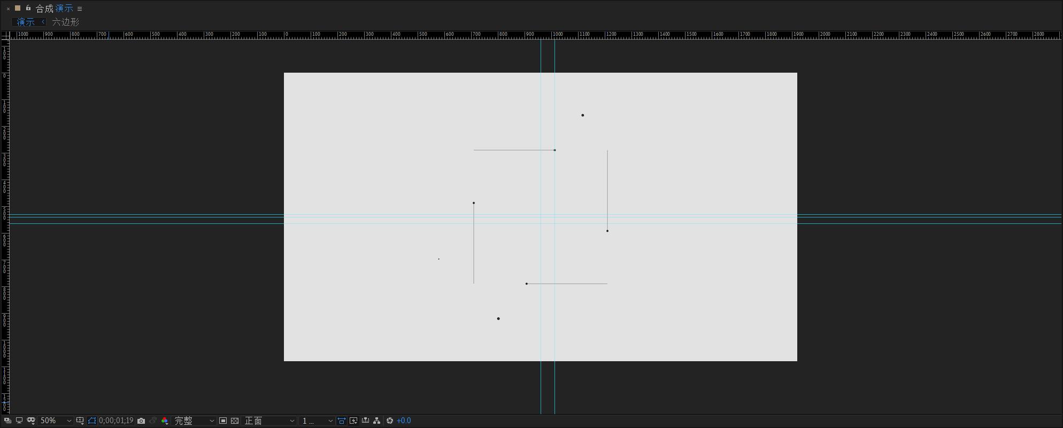Viewport: 1063px width, 428px height.
Task: Toggle pixel aspect ratio correction
Action: [x=342, y=421]
